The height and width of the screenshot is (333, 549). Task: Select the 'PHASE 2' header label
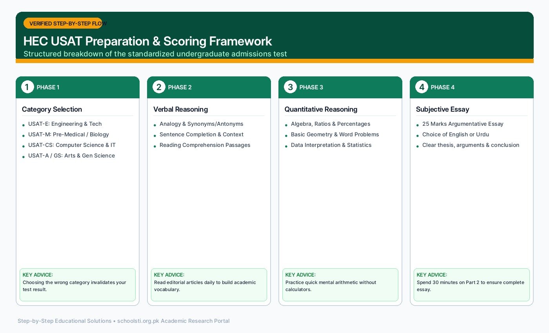[180, 87]
